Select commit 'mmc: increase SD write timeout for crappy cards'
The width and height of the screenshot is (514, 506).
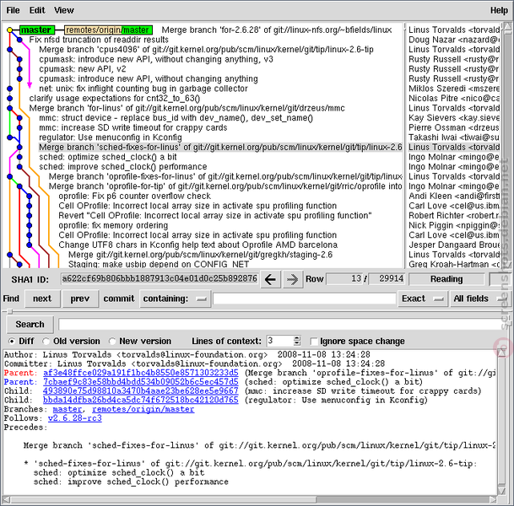pyautogui.click(x=133, y=127)
